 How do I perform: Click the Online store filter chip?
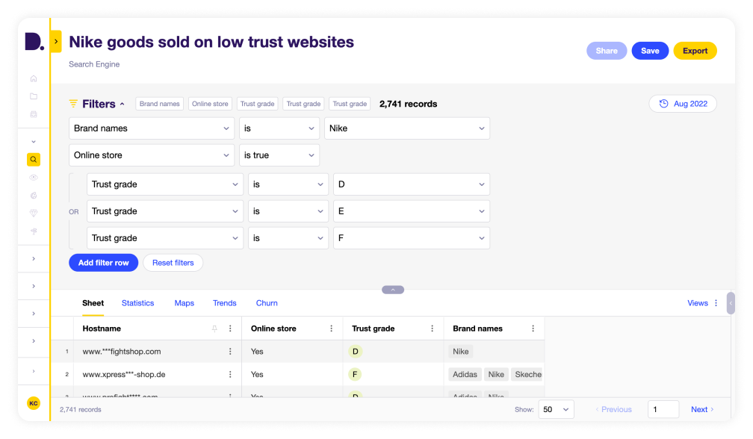[210, 104]
